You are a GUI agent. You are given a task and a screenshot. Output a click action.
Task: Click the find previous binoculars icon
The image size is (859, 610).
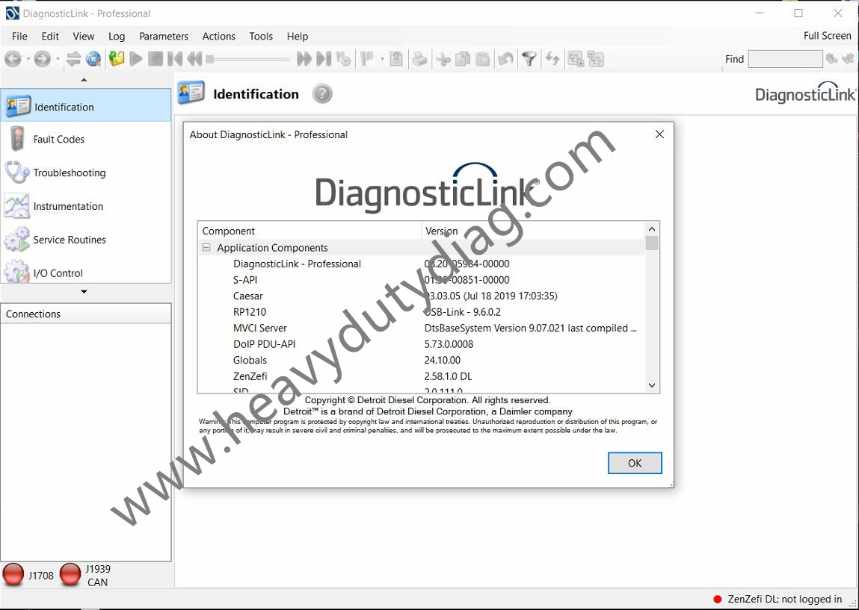849,58
